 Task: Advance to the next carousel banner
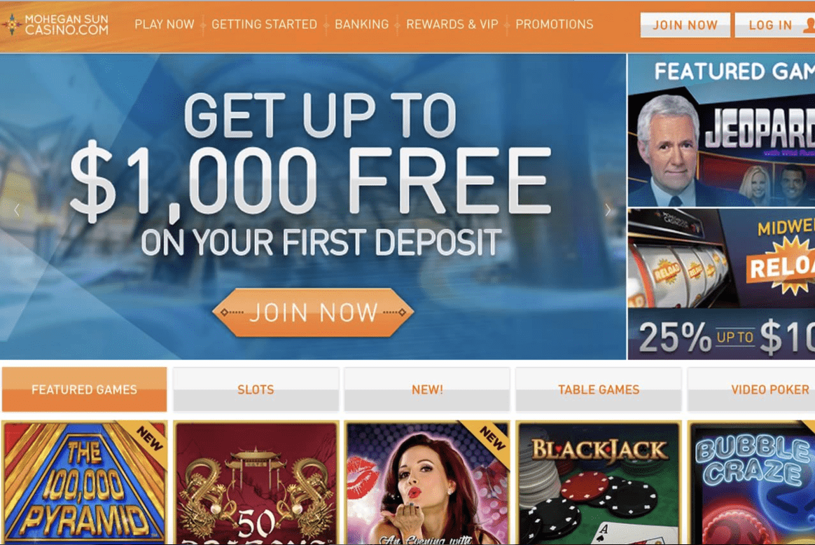tap(608, 210)
